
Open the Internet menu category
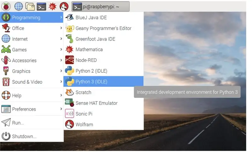[x=32, y=39]
